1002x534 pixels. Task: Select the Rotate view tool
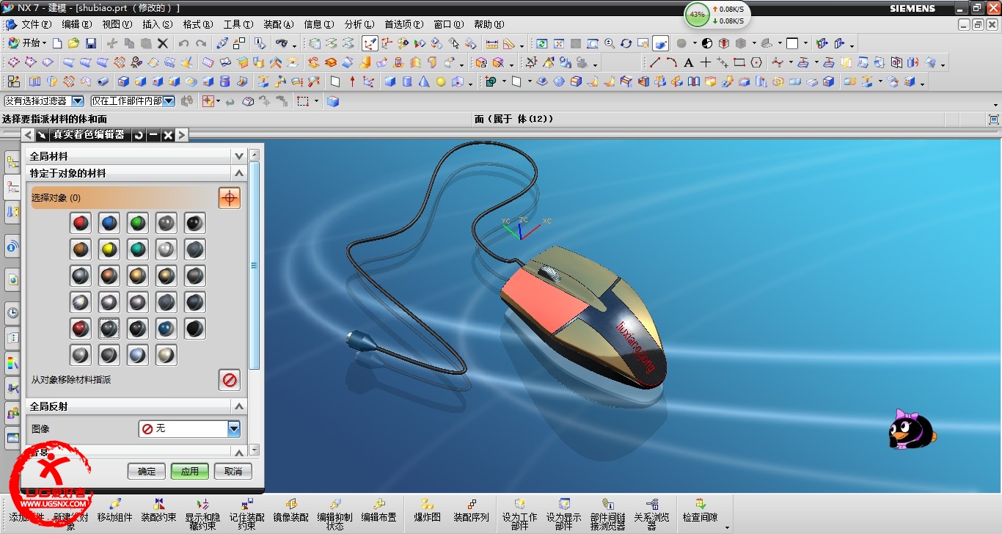pyautogui.click(x=626, y=43)
